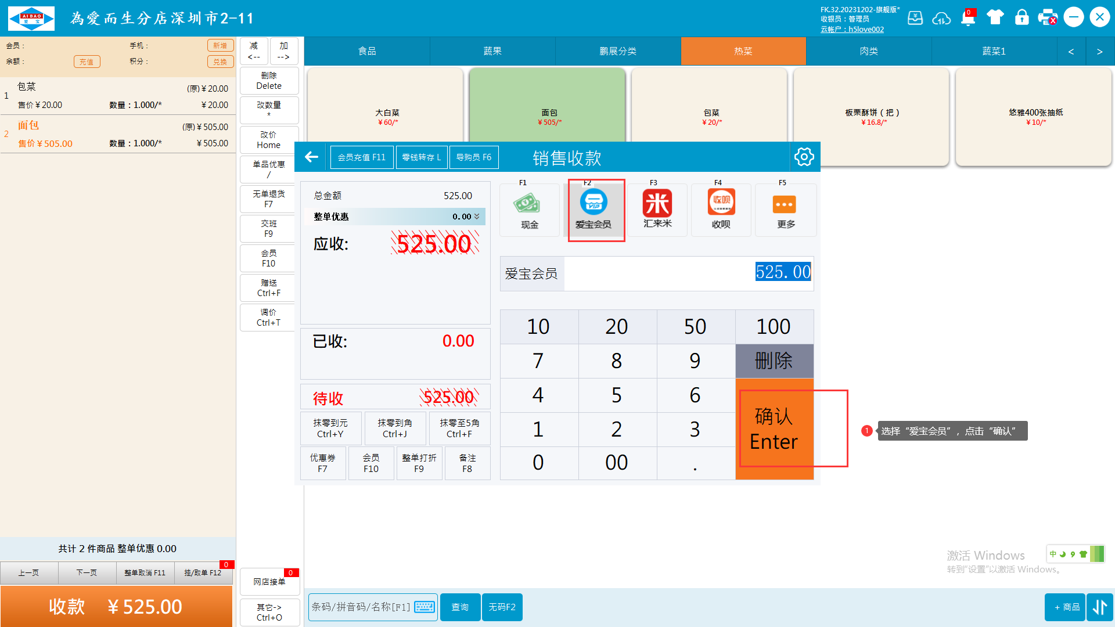
Task: Show previous product categories
Action: click(1071, 51)
